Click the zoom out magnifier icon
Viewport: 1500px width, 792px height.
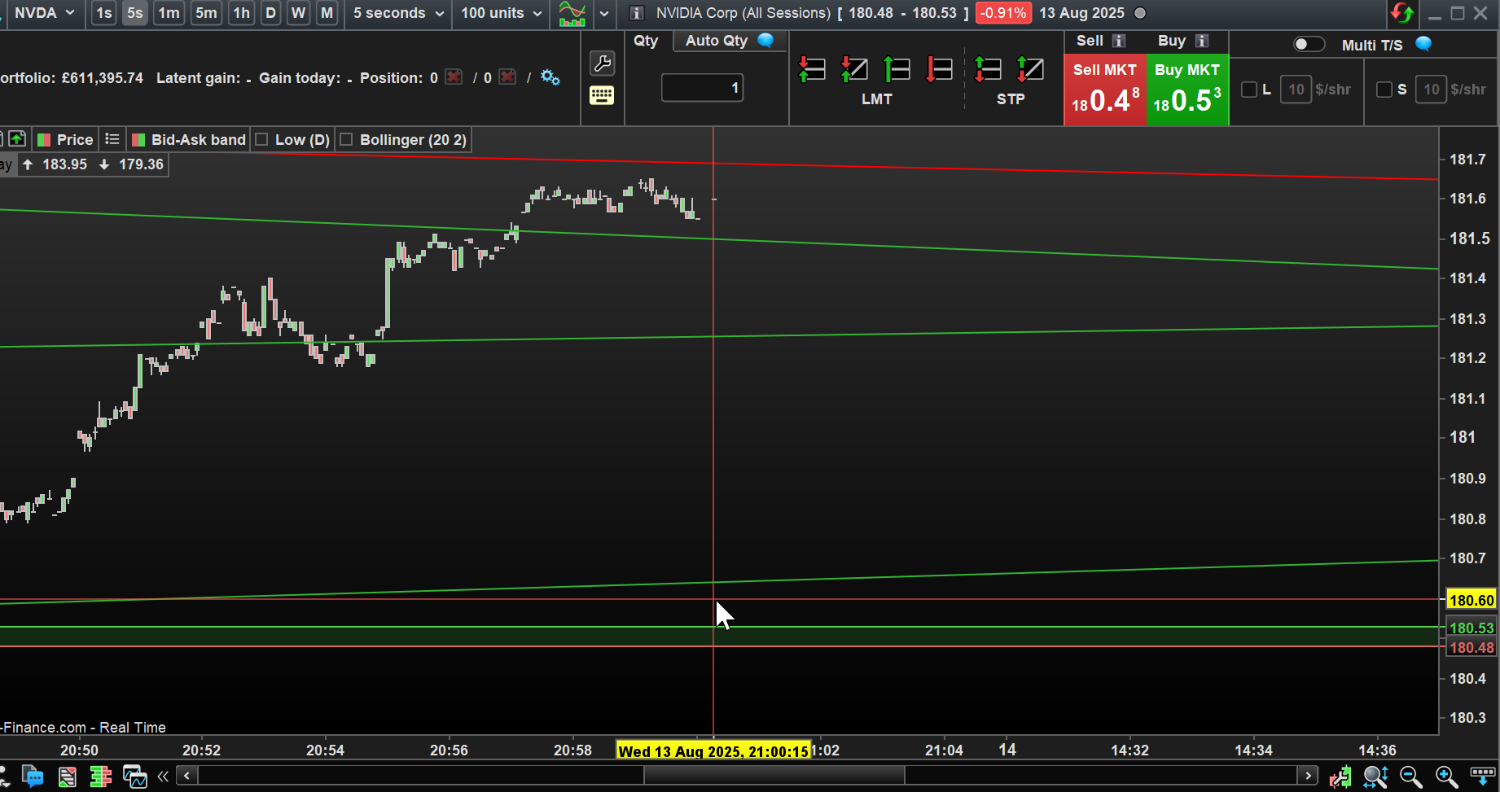[x=1410, y=777]
